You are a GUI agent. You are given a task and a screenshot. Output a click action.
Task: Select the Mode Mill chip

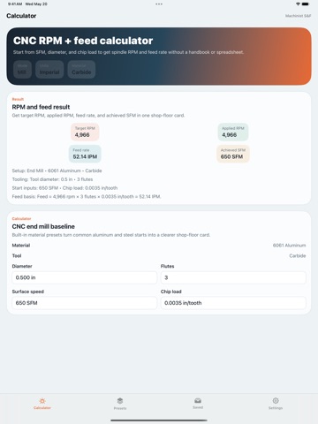coord(22,70)
